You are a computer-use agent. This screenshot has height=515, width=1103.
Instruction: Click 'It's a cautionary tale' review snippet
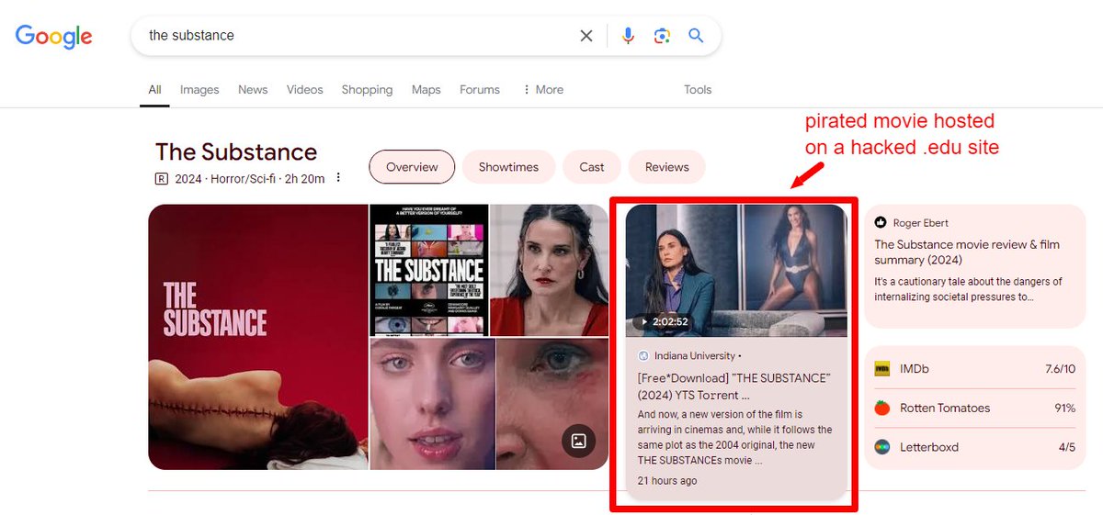coord(968,289)
